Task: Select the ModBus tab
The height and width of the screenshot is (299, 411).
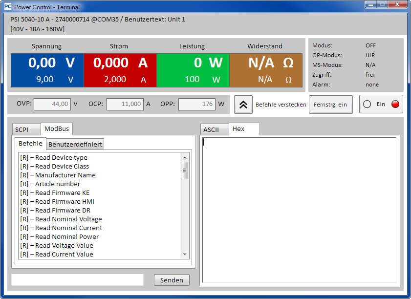Action: tap(57, 129)
